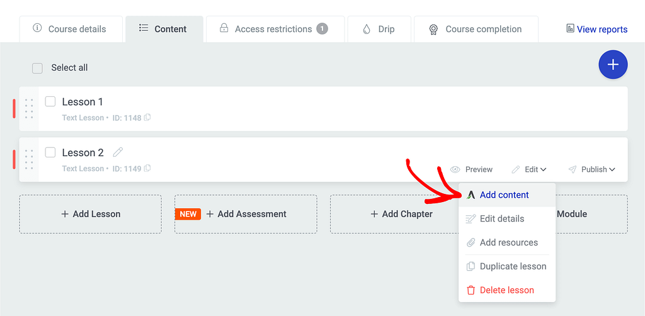Switch to Access restrictions tab
Viewport: 645px width, 316px height.
pyautogui.click(x=273, y=29)
